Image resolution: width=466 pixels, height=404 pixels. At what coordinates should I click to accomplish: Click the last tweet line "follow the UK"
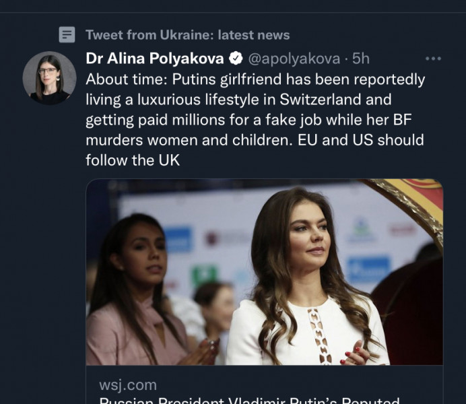coord(132,160)
